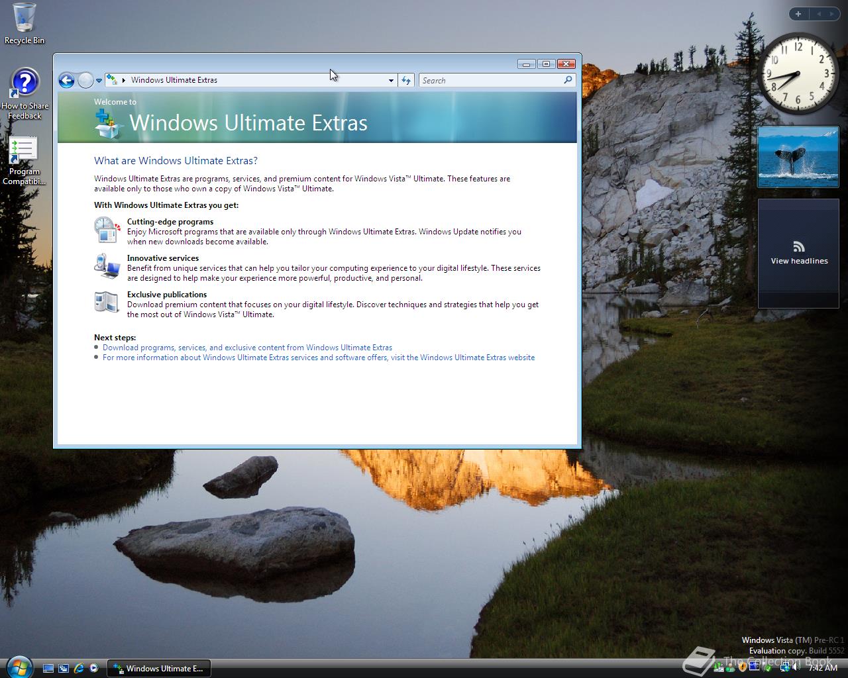Click the network connection tray icon

(784, 667)
